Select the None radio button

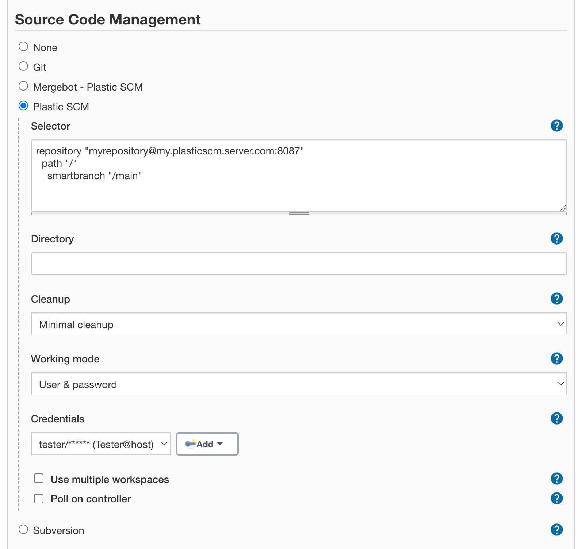point(23,46)
